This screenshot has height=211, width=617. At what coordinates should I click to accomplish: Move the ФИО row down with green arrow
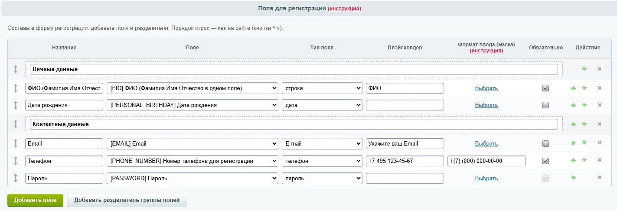coord(584,88)
